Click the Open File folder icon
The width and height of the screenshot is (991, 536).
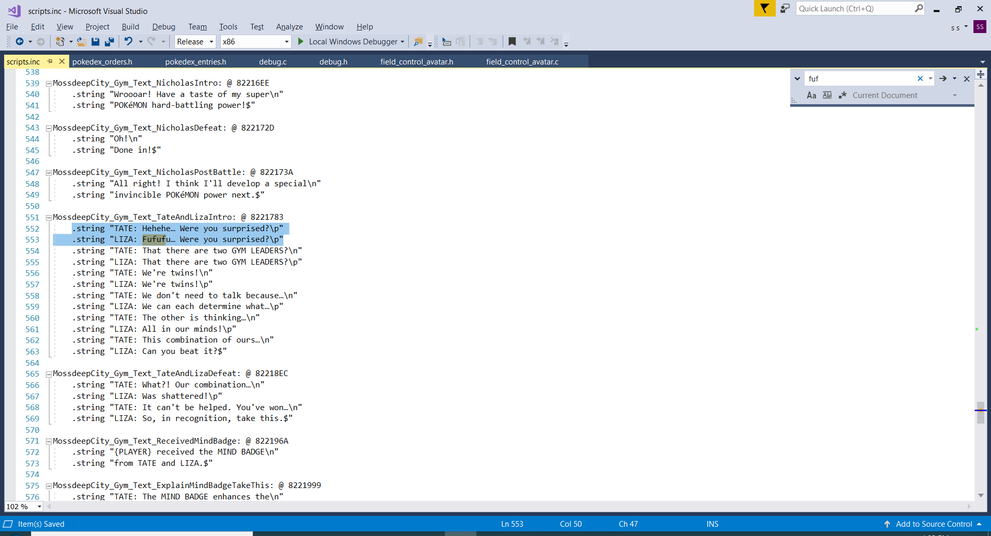[81, 42]
